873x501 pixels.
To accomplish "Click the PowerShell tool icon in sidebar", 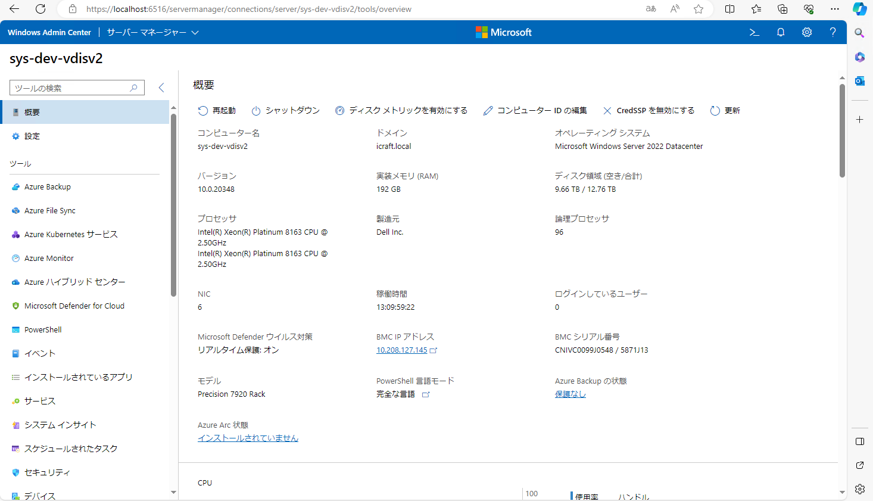I will pyautogui.click(x=15, y=329).
